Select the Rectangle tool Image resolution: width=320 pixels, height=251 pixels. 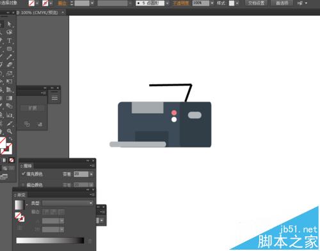point(10,49)
